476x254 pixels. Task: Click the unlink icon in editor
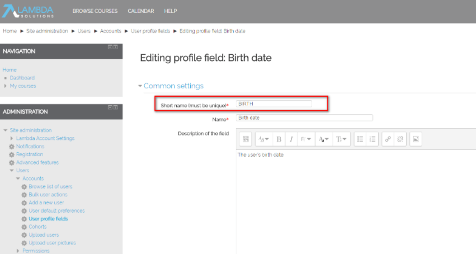[x=400, y=139]
